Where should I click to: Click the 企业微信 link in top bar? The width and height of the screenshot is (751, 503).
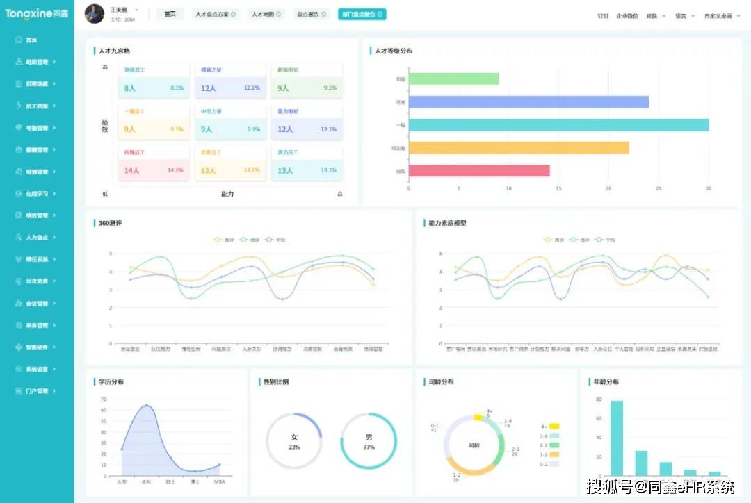point(627,15)
